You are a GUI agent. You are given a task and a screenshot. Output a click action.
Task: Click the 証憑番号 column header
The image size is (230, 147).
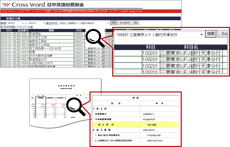pos(23,30)
